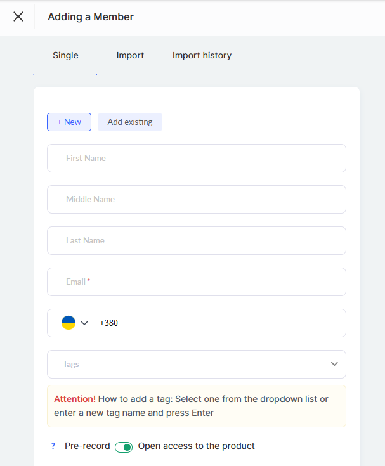The image size is (385, 466).
Task: Click the required Email field
Action: pos(197,282)
